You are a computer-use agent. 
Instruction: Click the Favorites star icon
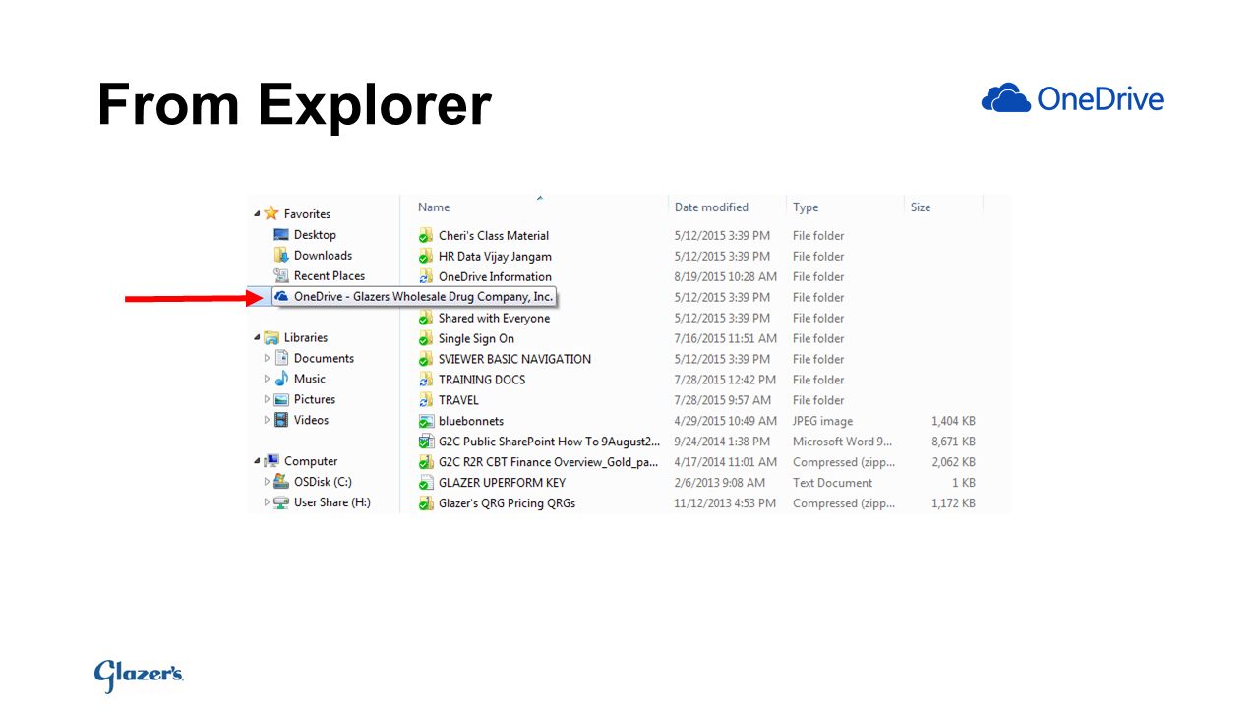pos(271,213)
